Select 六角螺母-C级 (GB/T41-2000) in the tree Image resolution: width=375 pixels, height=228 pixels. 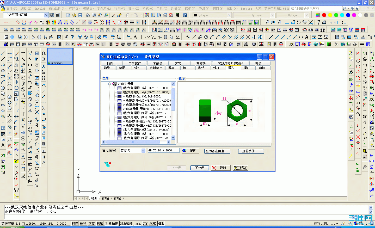(x=142, y=96)
